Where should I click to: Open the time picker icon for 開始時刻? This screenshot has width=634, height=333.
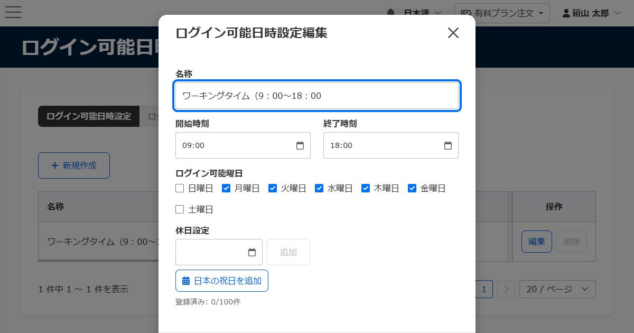pos(300,145)
